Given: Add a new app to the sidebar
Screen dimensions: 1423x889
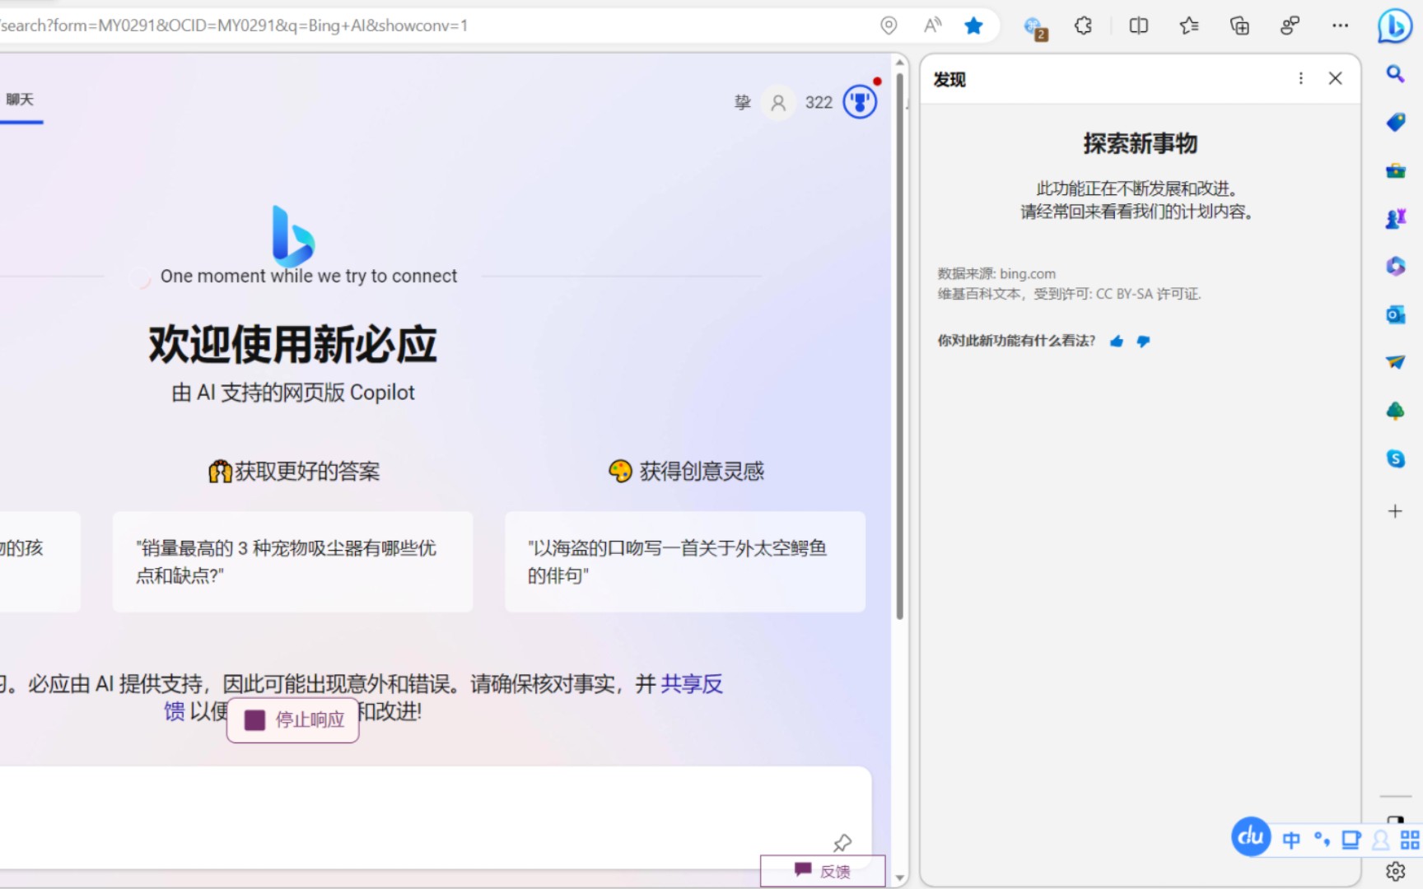Looking at the screenshot, I should pyautogui.click(x=1395, y=511).
